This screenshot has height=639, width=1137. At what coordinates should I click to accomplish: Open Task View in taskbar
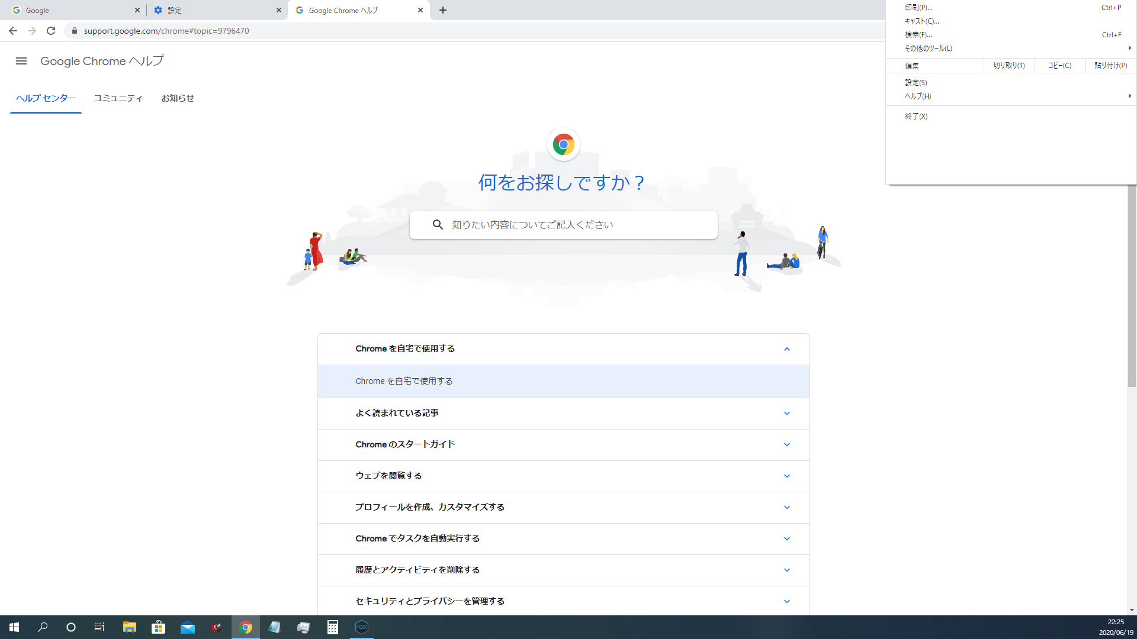click(99, 627)
